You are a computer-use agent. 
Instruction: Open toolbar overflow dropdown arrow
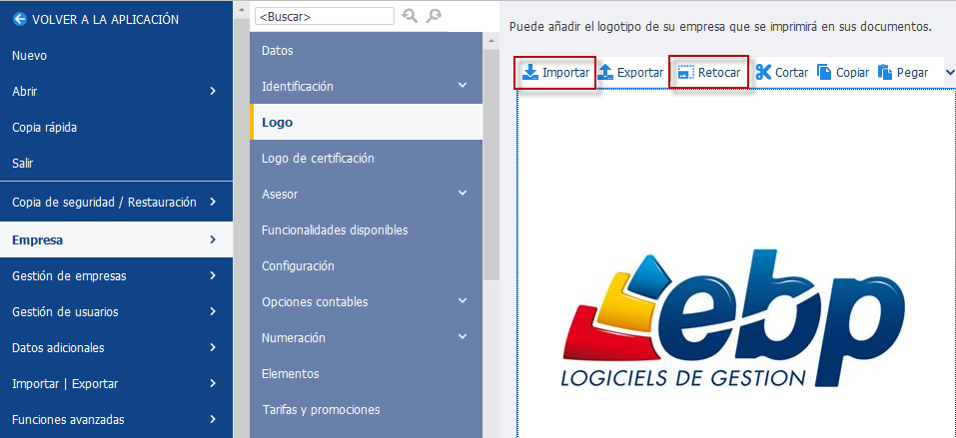[950, 73]
